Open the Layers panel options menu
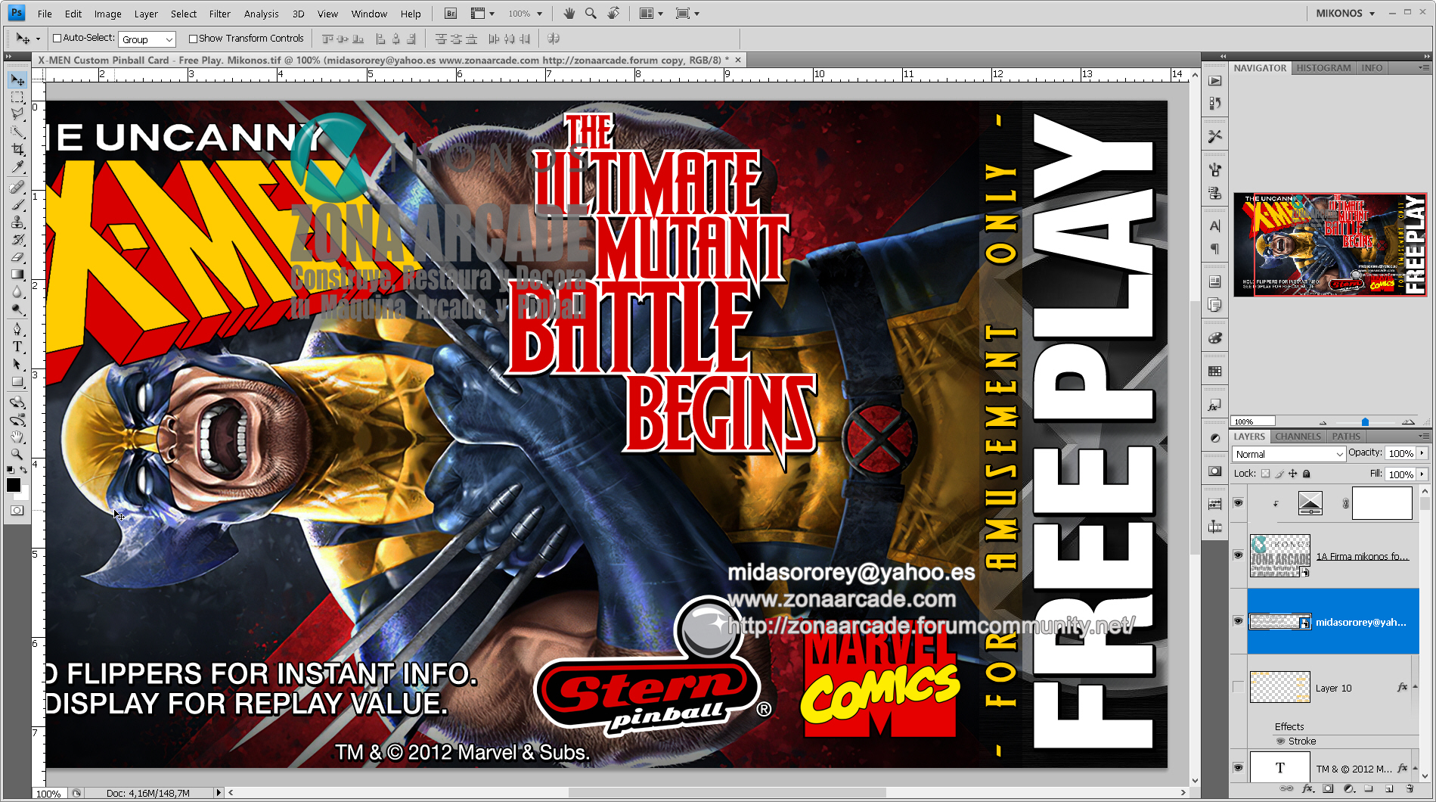The width and height of the screenshot is (1436, 802). [1424, 437]
